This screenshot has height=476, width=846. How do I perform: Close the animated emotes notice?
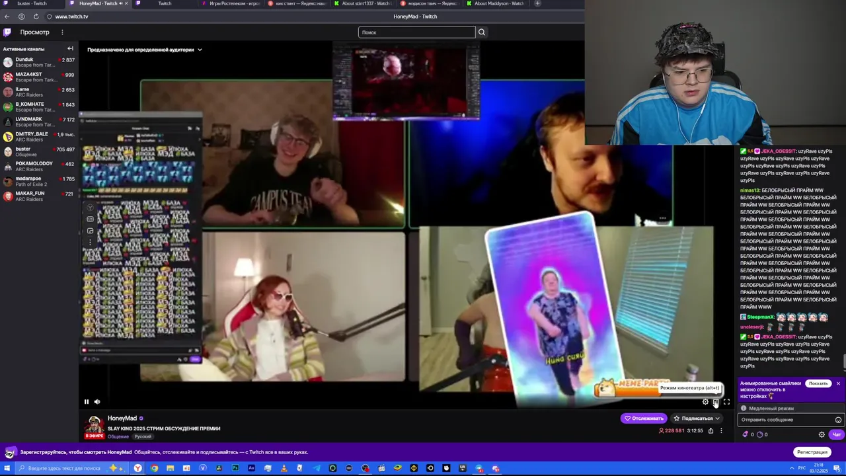[x=838, y=383]
